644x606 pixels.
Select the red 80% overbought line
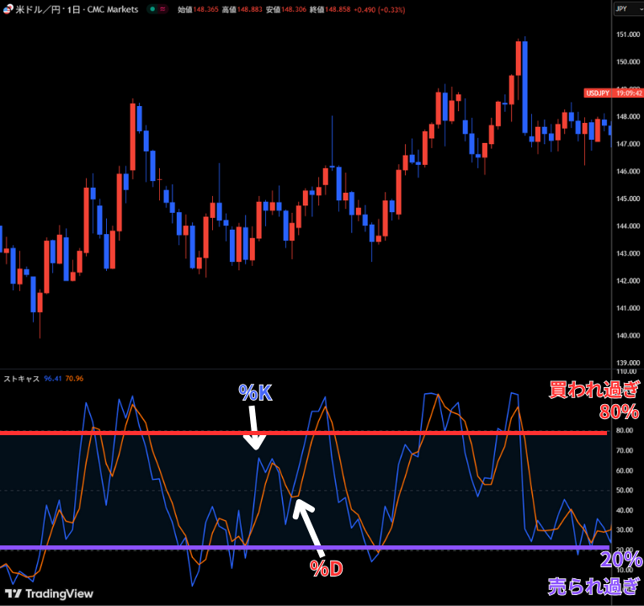pyautogui.click(x=168, y=433)
